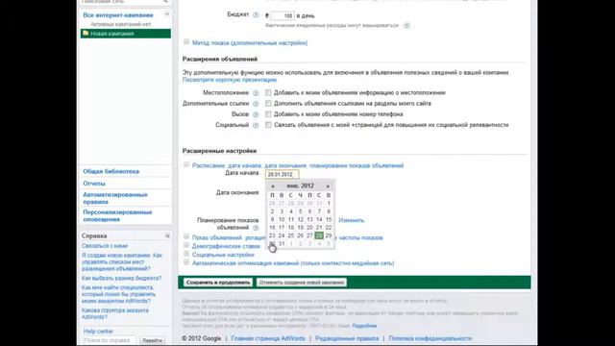Collapse the Справка panel with its icon
Image resolution: width=615 pixels, height=346 pixels.
(167, 235)
